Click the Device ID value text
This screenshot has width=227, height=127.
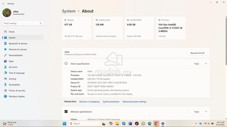(x=107, y=83)
